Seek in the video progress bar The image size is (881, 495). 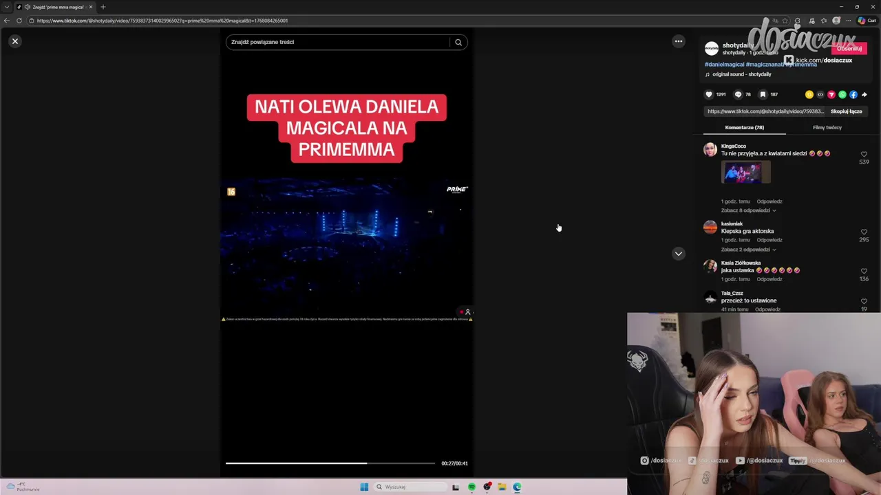tap(330, 463)
